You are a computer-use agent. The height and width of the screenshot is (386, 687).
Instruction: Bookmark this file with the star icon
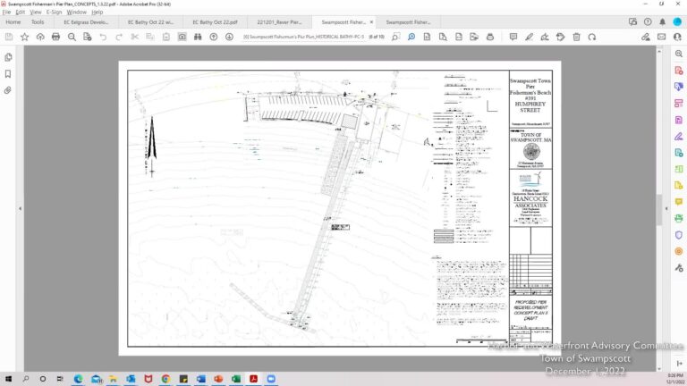click(24, 37)
